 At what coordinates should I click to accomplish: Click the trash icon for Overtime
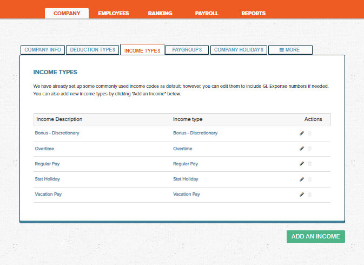310,148
